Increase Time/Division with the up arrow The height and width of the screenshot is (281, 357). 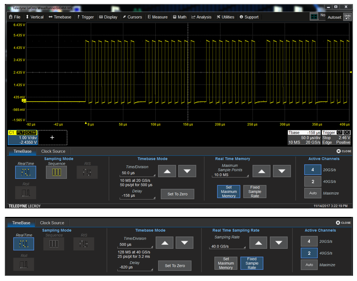167,171
